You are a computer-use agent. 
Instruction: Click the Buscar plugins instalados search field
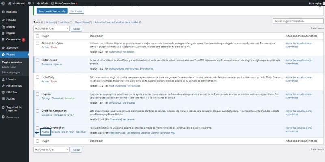point(298,21)
